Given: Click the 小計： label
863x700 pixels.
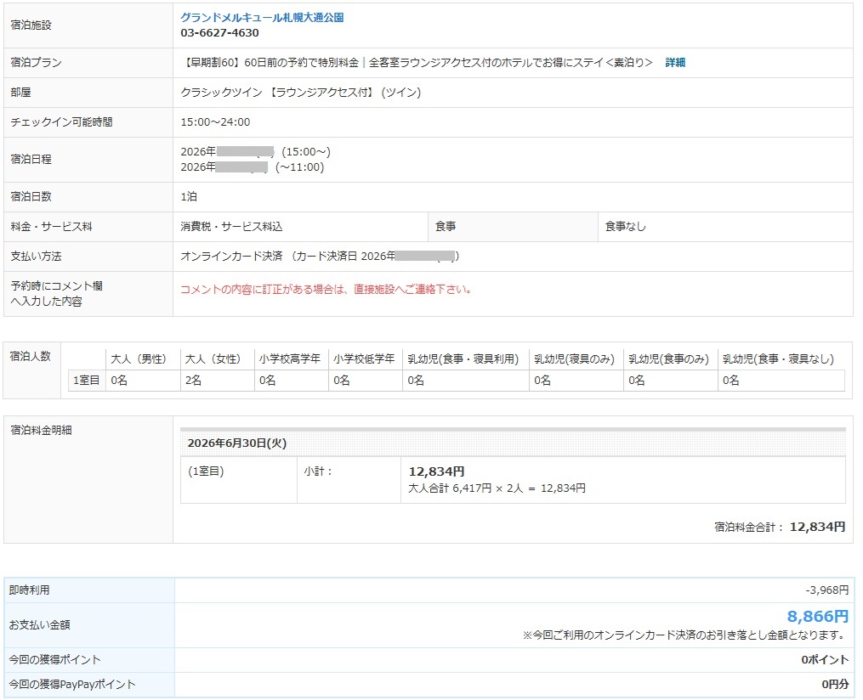Looking at the screenshot, I should point(318,471).
